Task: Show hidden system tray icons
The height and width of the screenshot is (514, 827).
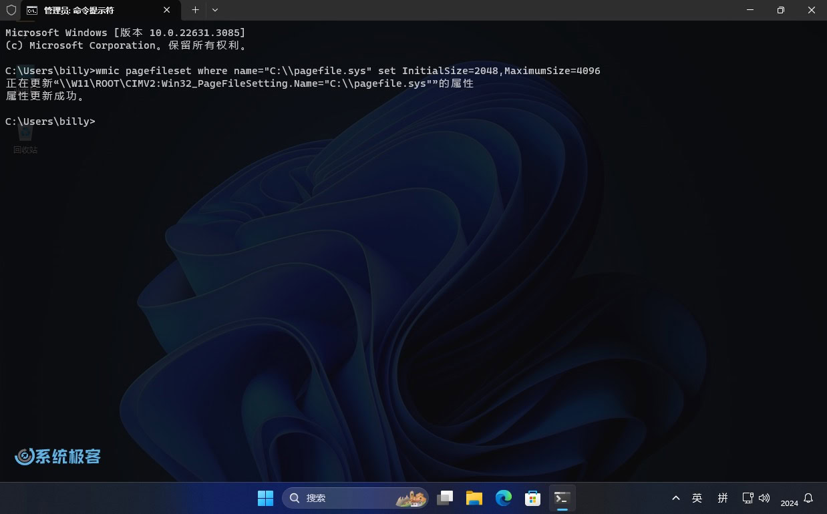Action: [676, 498]
